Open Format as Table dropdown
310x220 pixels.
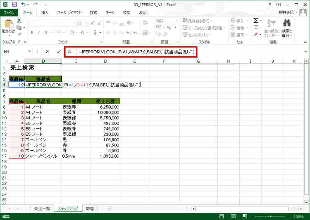pos(204,28)
